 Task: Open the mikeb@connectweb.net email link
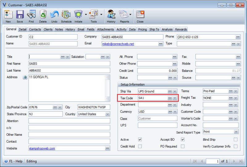[118, 44]
